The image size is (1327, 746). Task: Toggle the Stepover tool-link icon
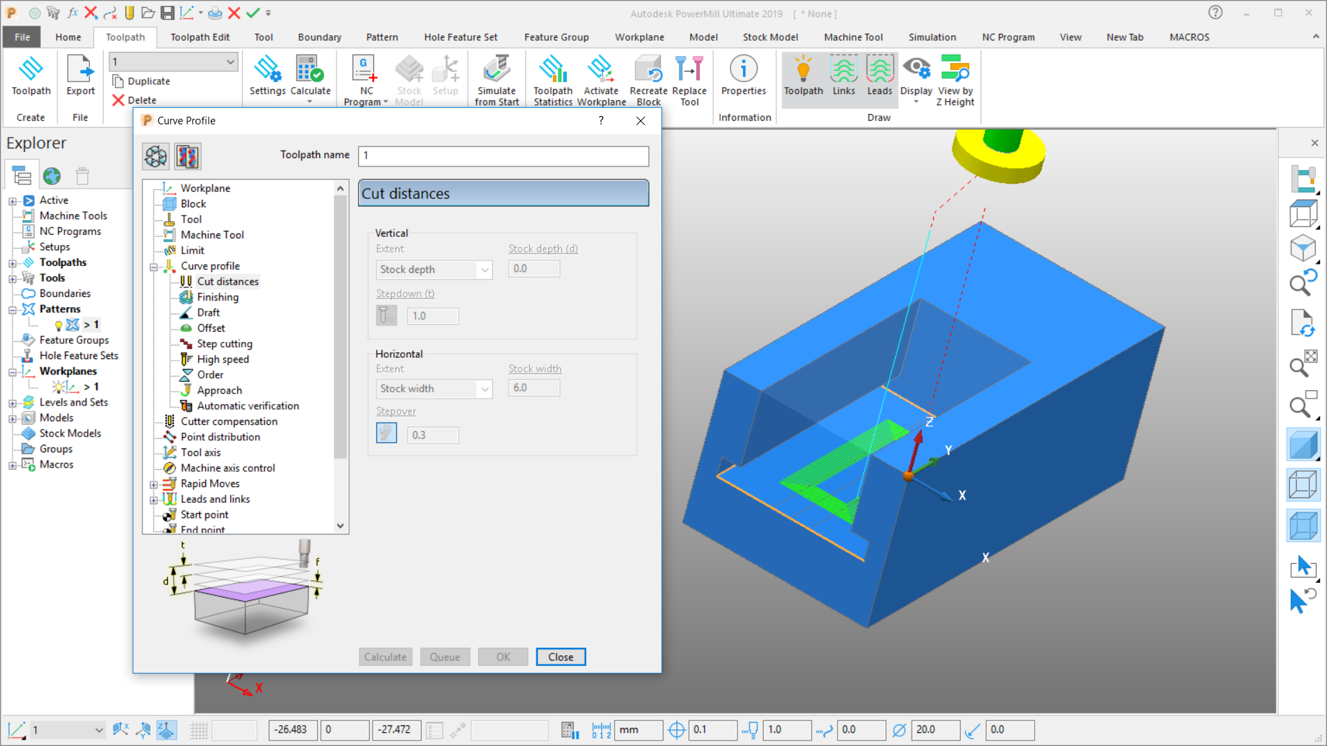(x=386, y=433)
